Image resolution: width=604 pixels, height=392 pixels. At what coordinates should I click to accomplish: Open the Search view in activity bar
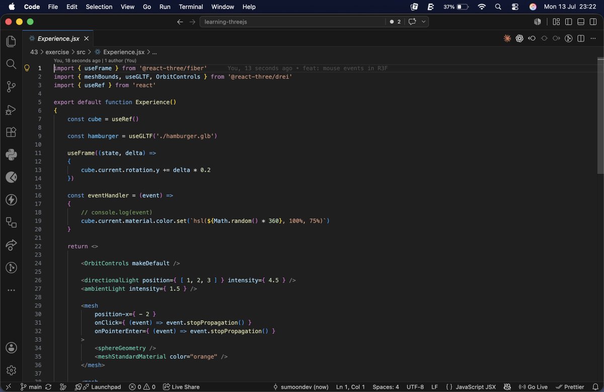[x=11, y=64]
